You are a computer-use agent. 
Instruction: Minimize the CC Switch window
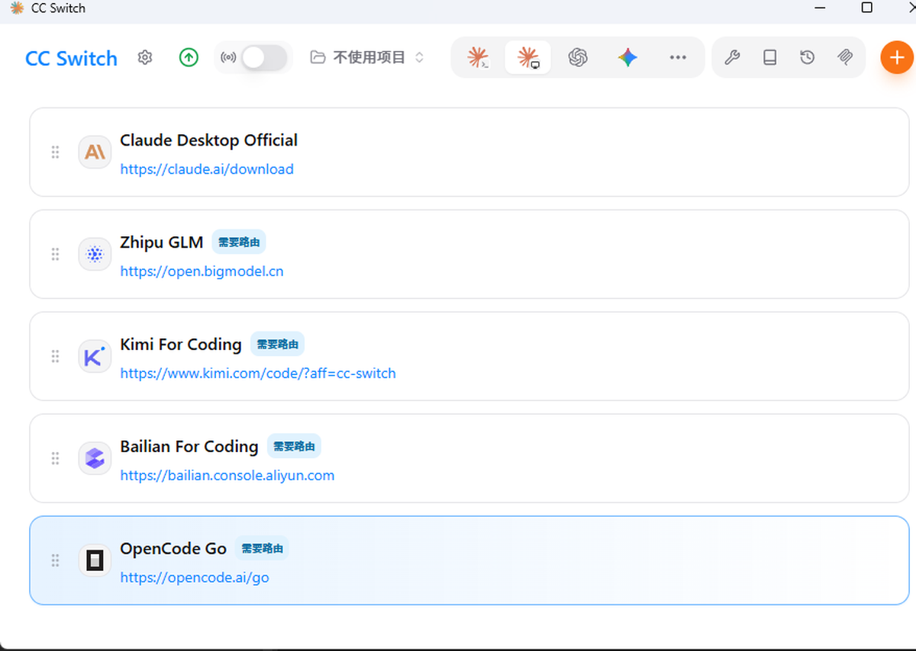pyautogui.click(x=820, y=8)
